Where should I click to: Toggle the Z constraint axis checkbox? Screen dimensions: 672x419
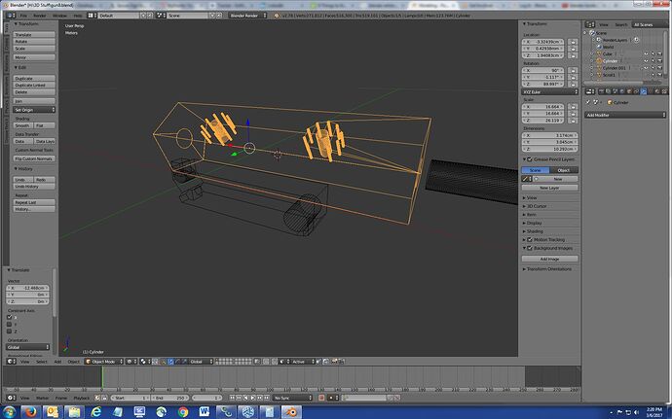[10, 332]
